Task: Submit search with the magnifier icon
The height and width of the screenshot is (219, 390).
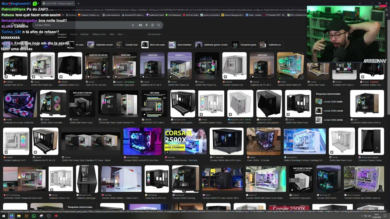Action: click(x=158, y=25)
